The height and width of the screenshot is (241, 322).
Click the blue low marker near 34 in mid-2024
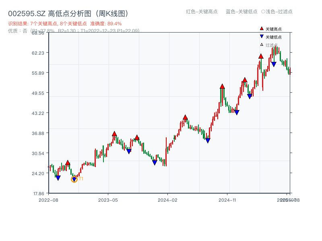208,141
